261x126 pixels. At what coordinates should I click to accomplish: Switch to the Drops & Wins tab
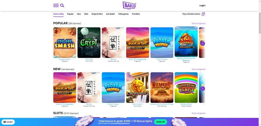[x=97, y=14]
